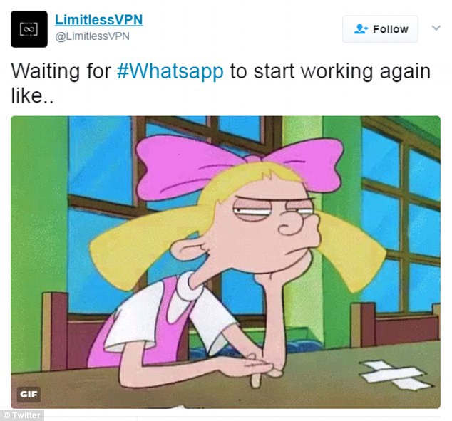452x421 pixels.
Task: Click "to start working again" text
Action: (x=330, y=72)
